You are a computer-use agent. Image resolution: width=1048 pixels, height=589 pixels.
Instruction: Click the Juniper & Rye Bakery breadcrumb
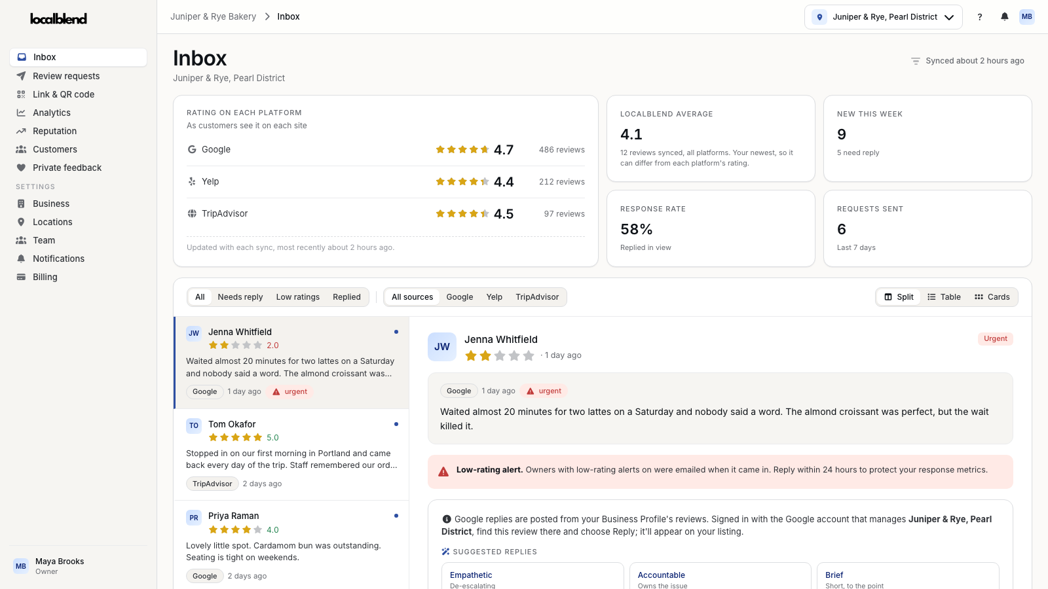tap(214, 17)
